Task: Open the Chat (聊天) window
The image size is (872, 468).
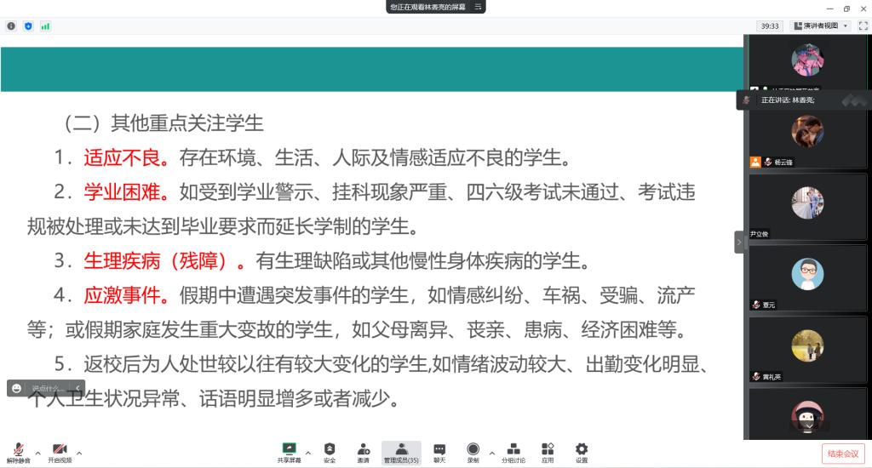Action: click(x=439, y=452)
